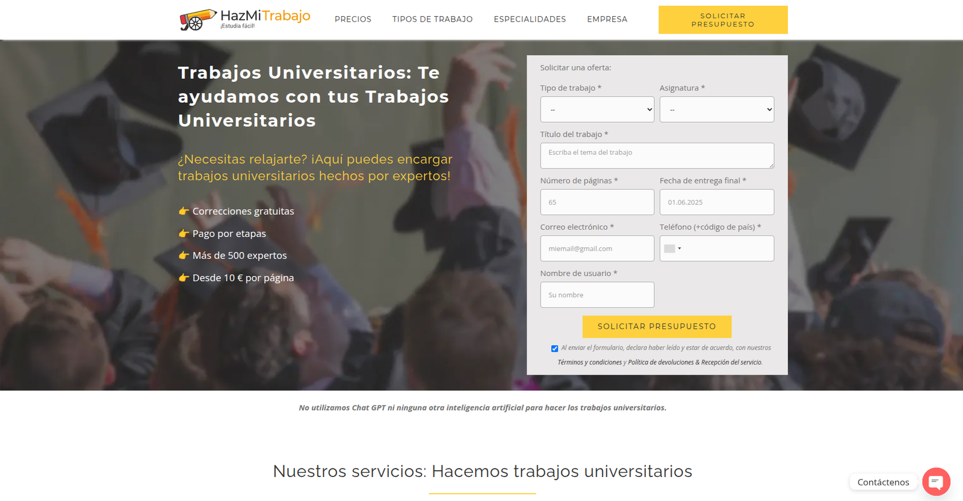963x501 pixels.
Task: Focus the Nombre de usuario field
Action: pyautogui.click(x=597, y=295)
